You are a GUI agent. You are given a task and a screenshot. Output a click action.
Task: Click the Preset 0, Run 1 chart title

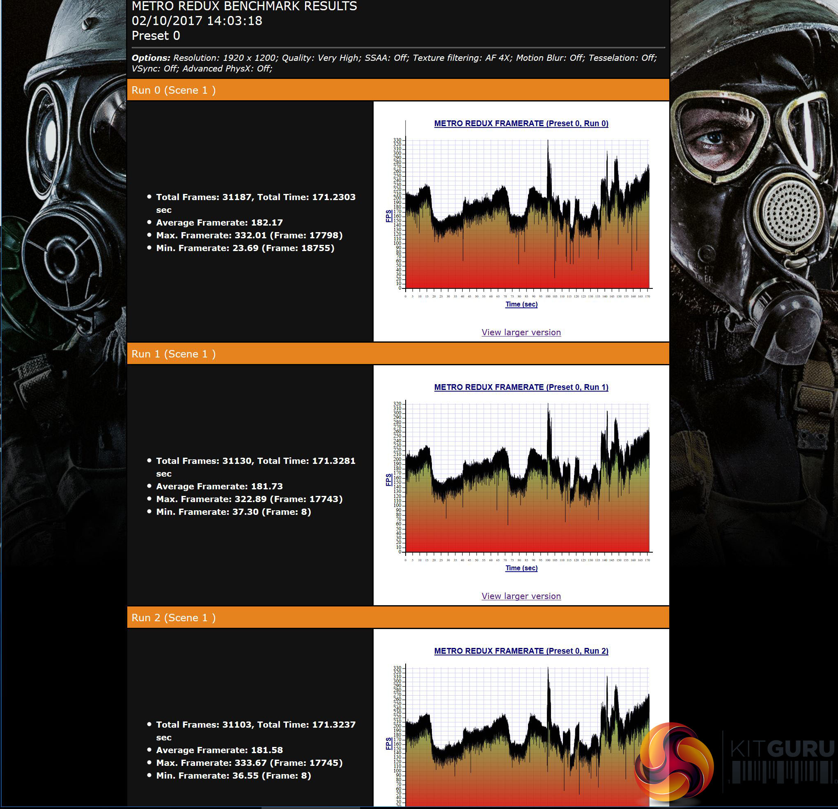(x=521, y=387)
